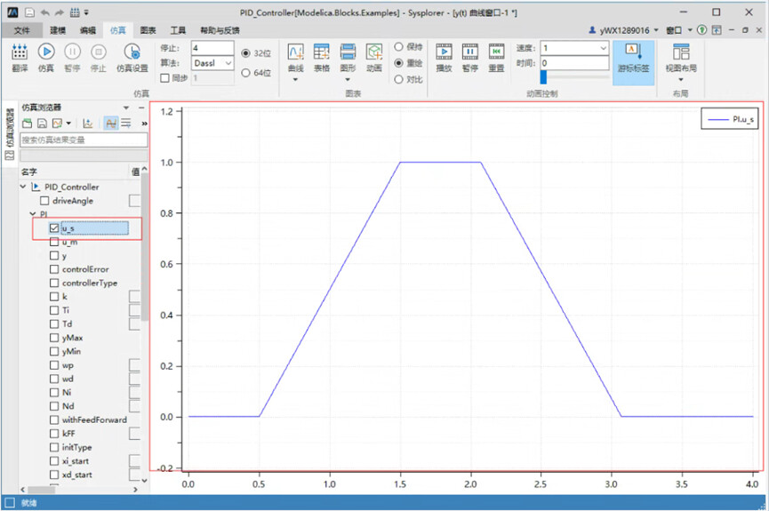Image resolution: width=769 pixels, height=511 pixels.
Task: Open the 视图布局 view layout icon
Action: (x=681, y=52)
